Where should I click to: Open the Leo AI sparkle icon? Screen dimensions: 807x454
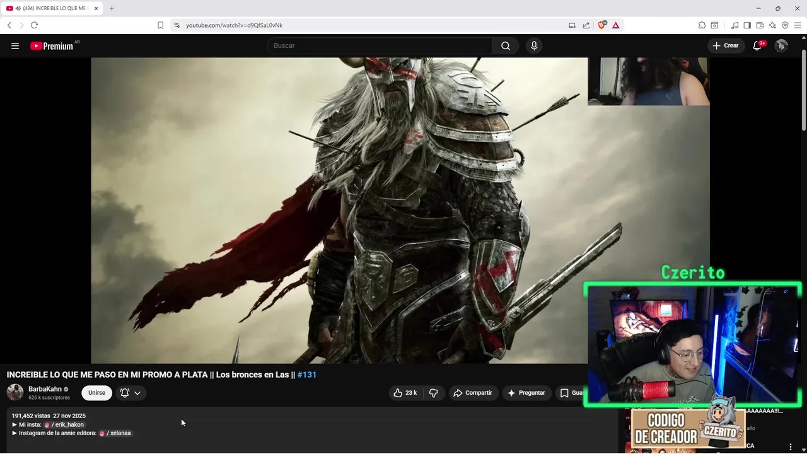pos(772,25)
